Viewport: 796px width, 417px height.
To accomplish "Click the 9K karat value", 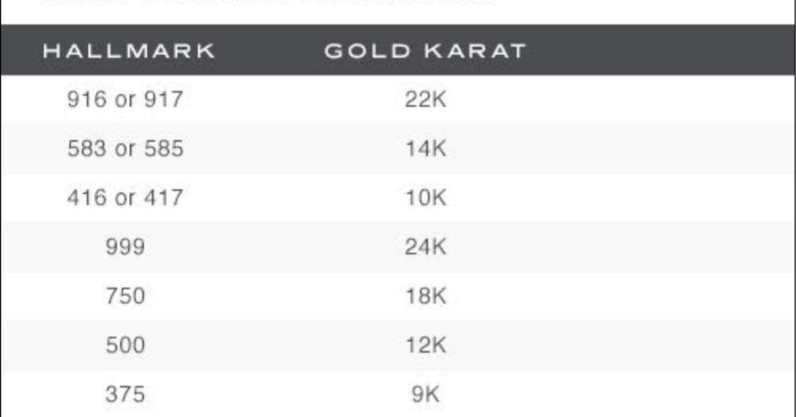I will (426, 394).
